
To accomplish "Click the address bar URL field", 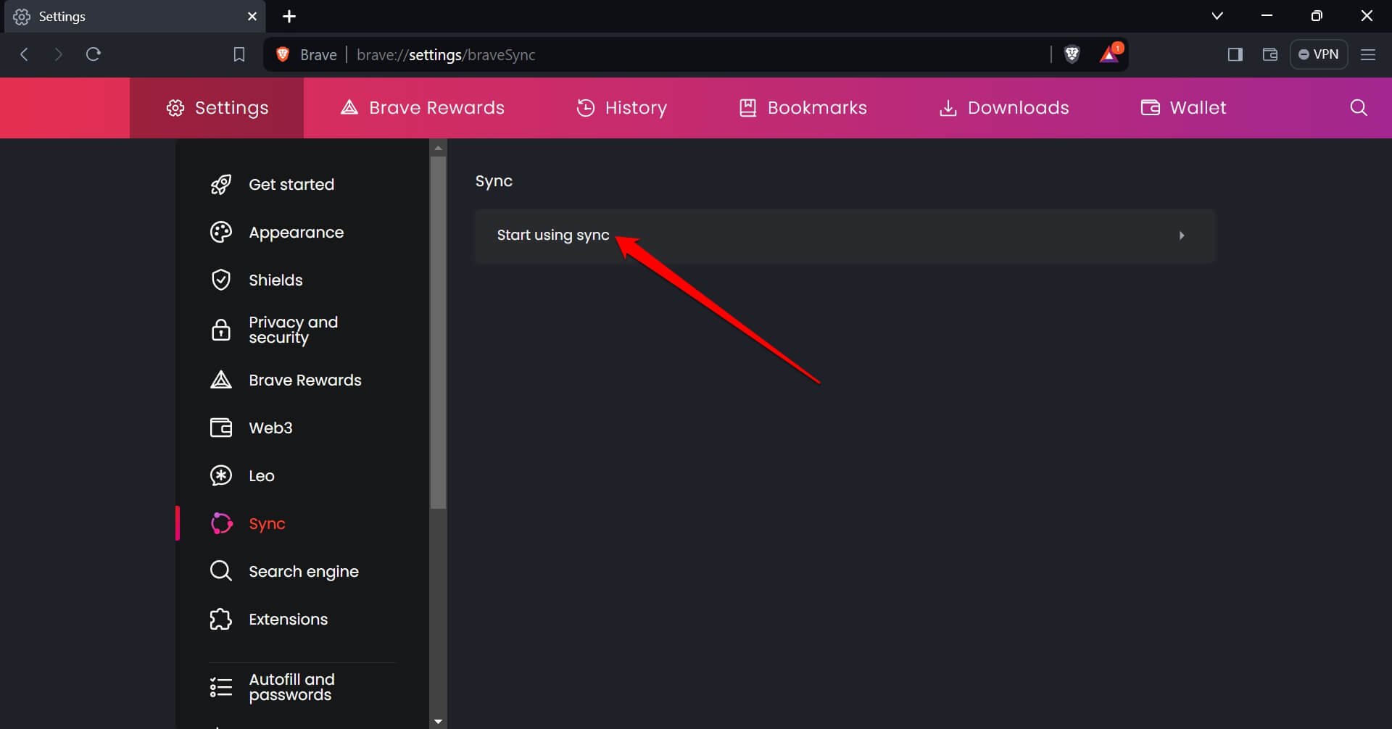I will (x=696, y=55).
